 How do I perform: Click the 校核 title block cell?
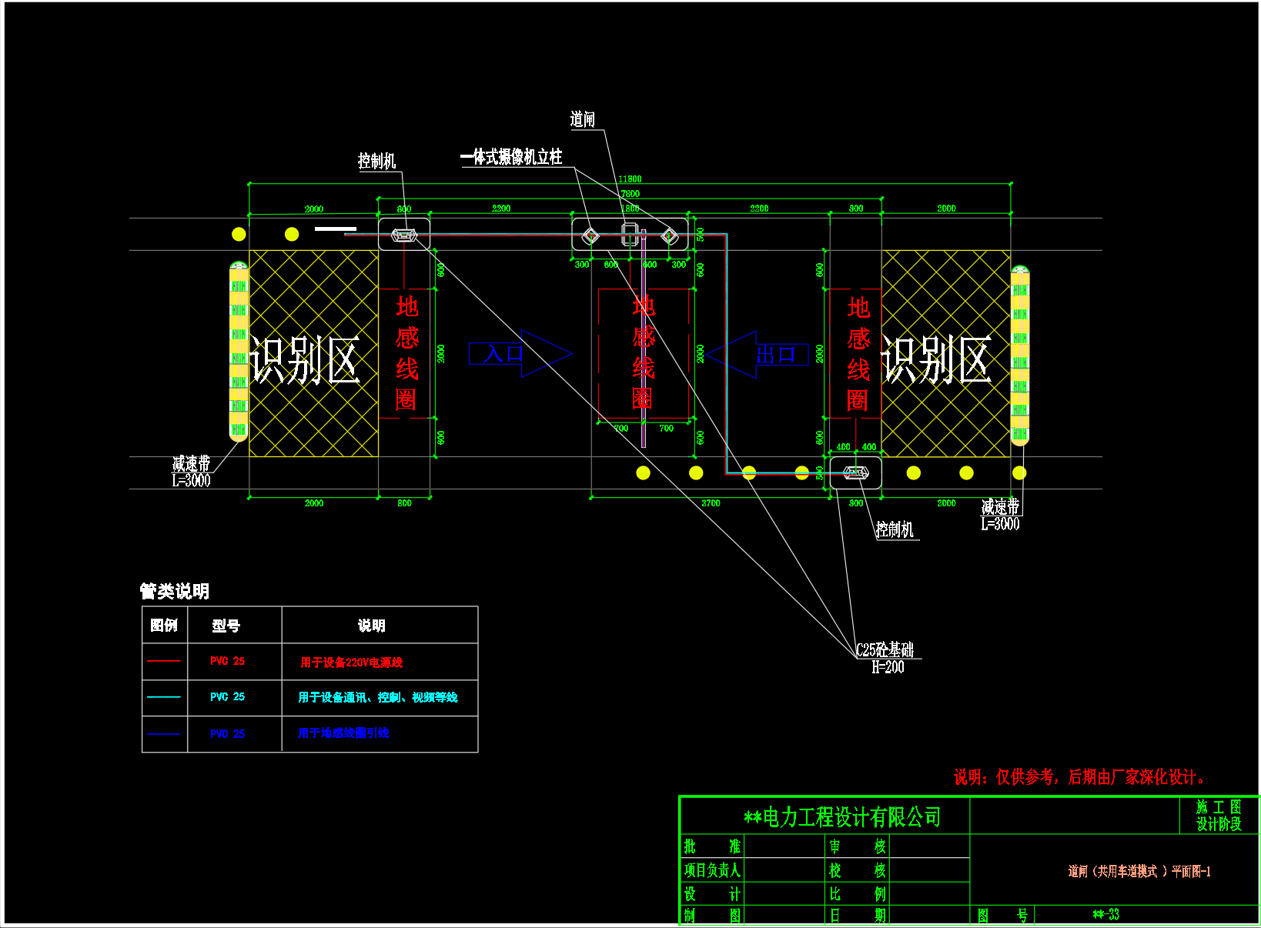(x=858, y=870)
